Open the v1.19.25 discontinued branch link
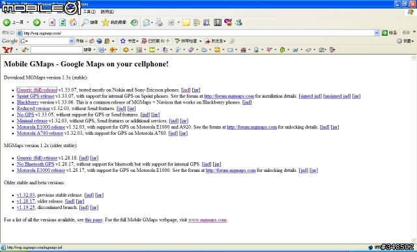This screenshot has width=417, height=252. 26,207
